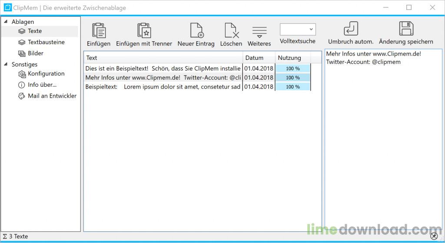
Task: Click the Einfügen clipboard icon
Action: [99, 30]
